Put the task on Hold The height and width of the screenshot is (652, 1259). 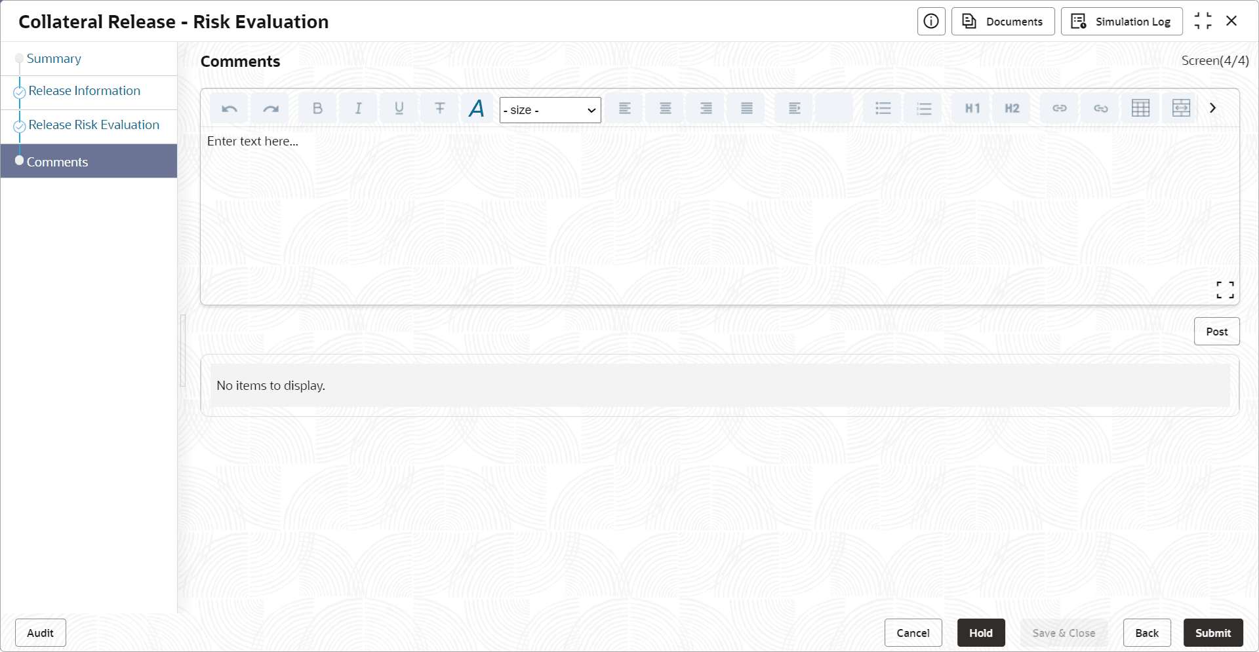(x=981, y=633)
